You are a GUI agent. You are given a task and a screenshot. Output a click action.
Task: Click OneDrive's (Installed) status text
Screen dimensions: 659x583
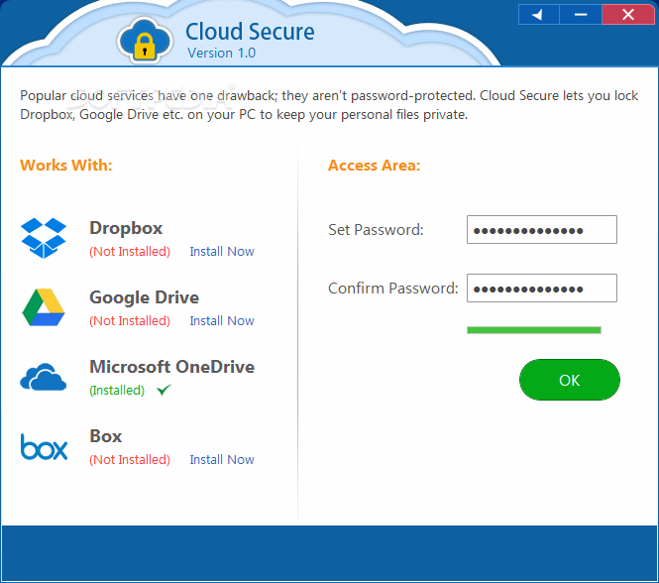pyautogui.click(x=117, y=391)
